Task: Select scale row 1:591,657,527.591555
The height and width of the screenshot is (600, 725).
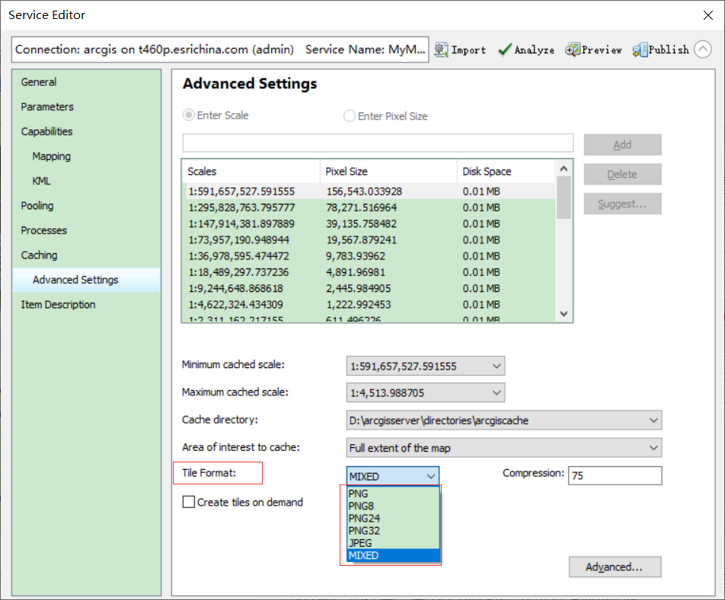Action: (x=370, y=191)
